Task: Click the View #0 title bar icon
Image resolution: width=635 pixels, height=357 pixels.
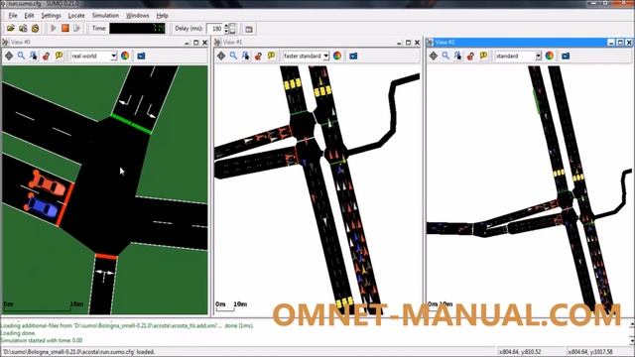Action: tap(5, 42)
